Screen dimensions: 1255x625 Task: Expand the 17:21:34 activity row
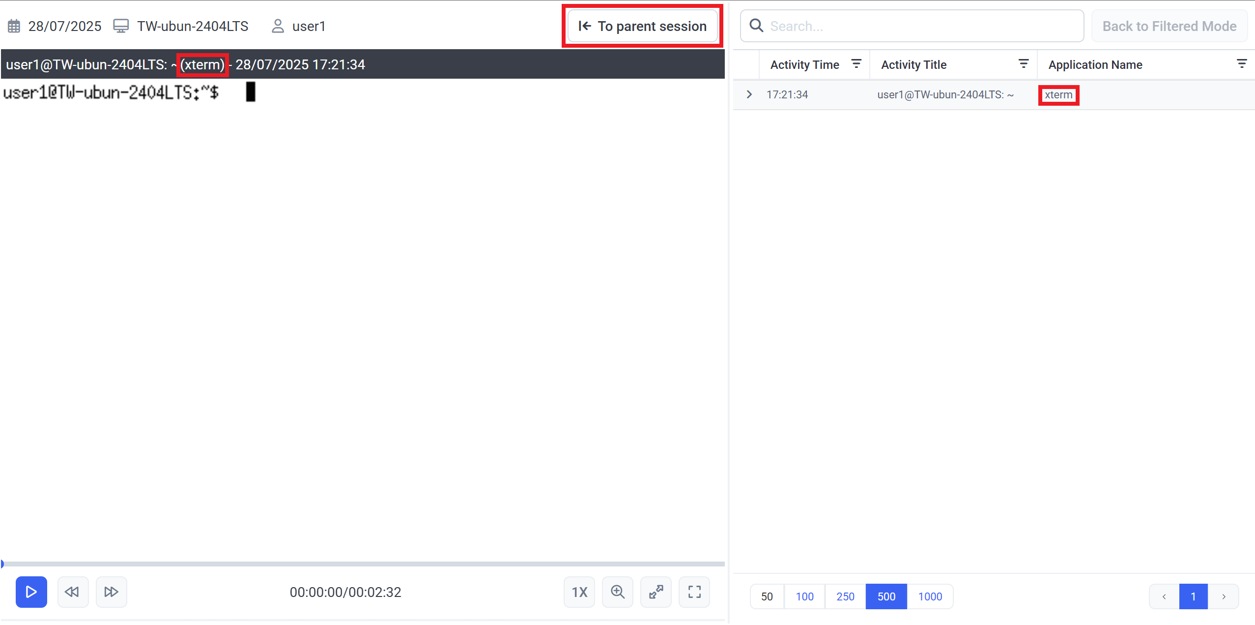(x=749, y=94)
